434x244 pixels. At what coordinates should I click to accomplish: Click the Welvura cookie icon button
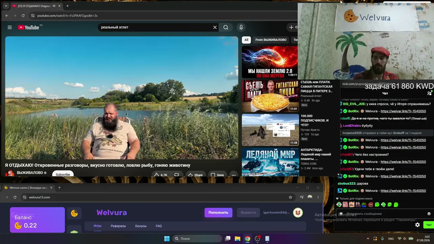coord(74,213)
